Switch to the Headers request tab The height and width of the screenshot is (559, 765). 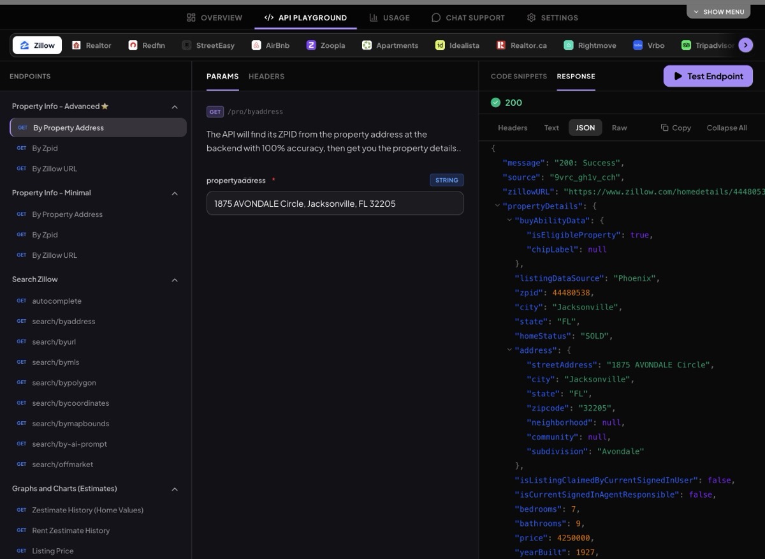[x=266, y=77]
